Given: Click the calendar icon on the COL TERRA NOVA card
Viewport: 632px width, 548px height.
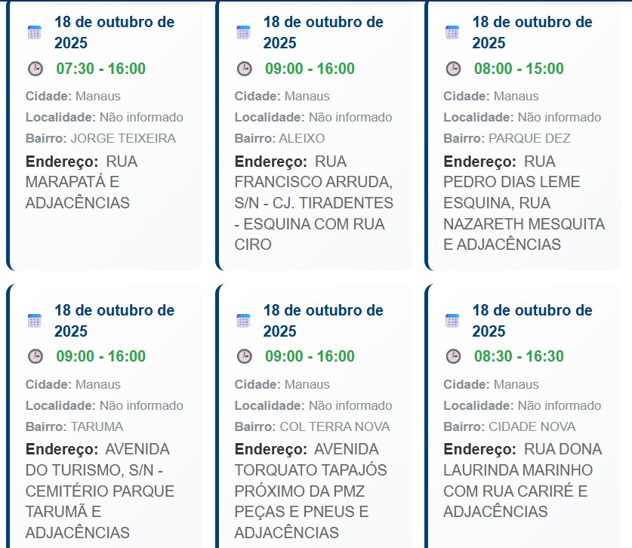Looking at the screenshot, I should 242,319.
